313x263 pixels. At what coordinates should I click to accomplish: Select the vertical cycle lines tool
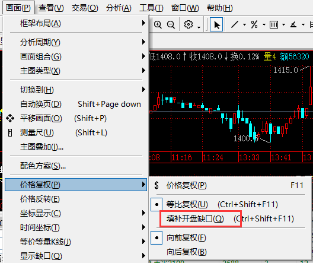click(x=274, y=24)
